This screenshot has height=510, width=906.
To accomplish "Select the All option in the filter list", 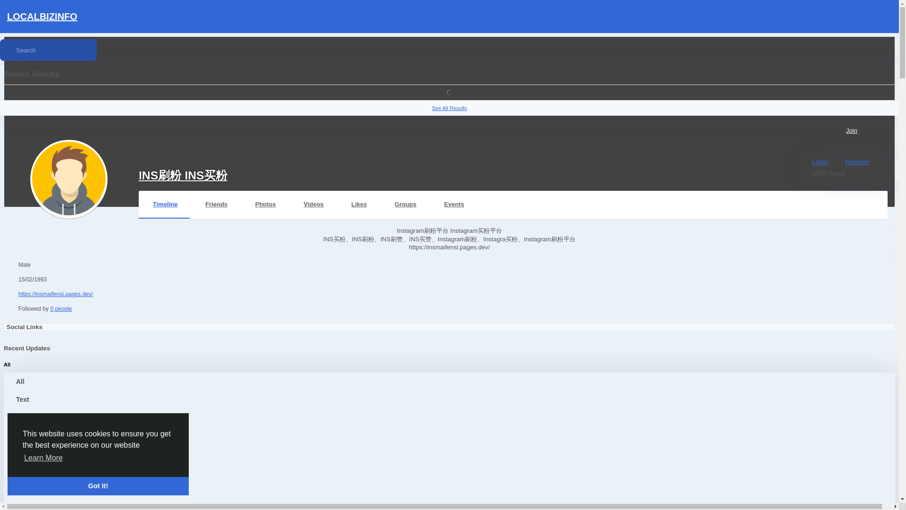I will tap(20, 382).
